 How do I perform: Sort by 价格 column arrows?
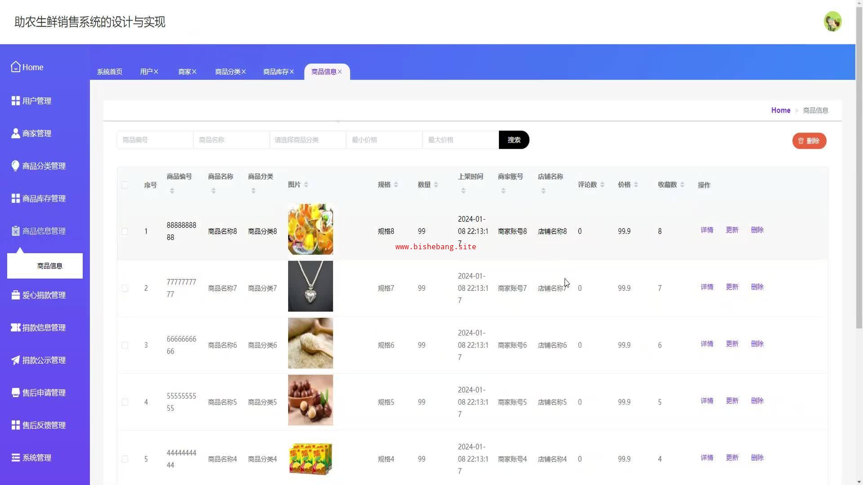636,185
